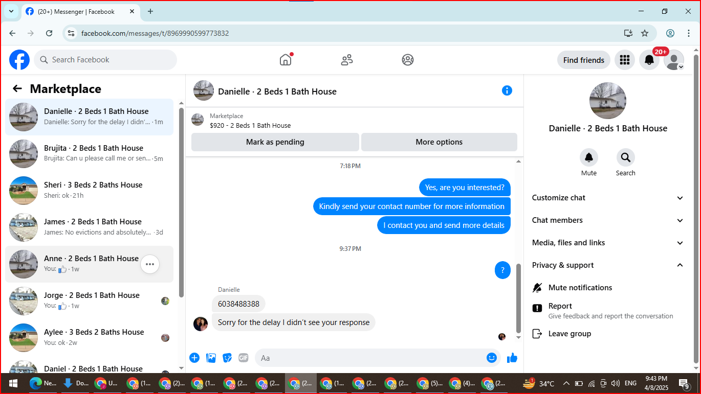Open Microsoft Edge from the taskbar

[x=43, y=383]
